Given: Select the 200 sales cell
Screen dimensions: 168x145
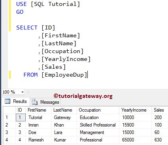Looking at the screenshot, I should click(160, 117).
